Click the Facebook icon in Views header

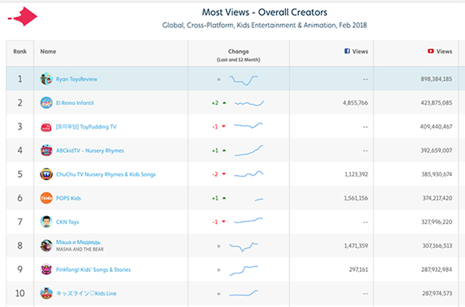click(347, 51)
